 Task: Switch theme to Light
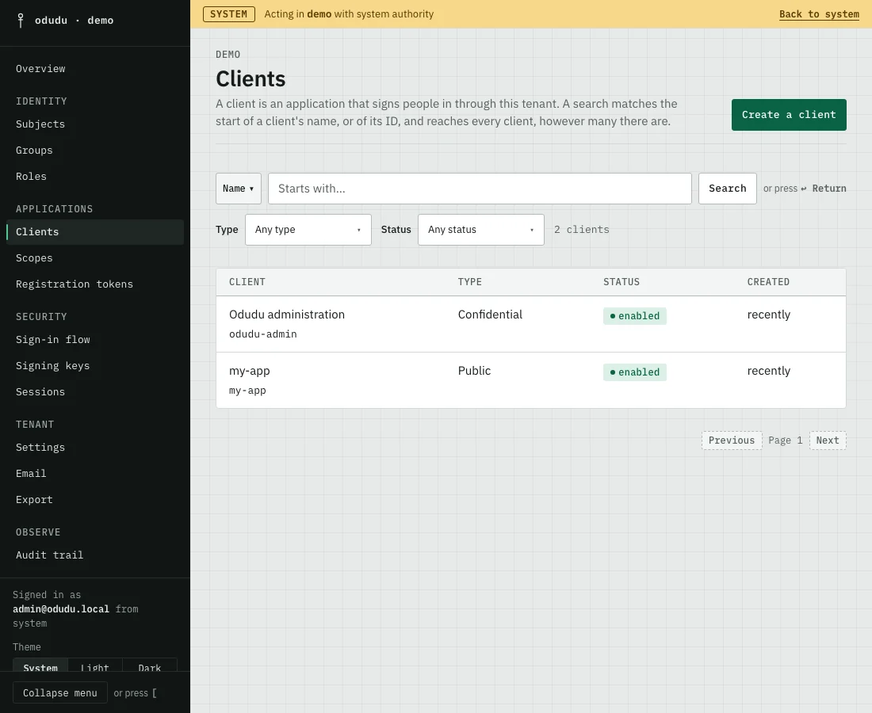tap(94, 665)
